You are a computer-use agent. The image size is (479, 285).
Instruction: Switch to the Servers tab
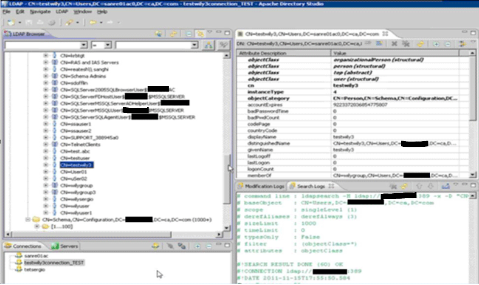[65, 246]
